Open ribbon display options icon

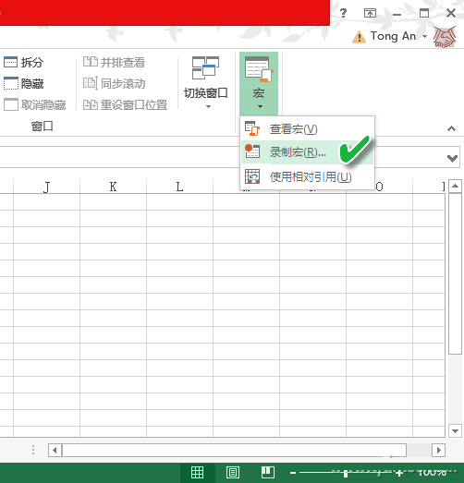tap(370, 13)
